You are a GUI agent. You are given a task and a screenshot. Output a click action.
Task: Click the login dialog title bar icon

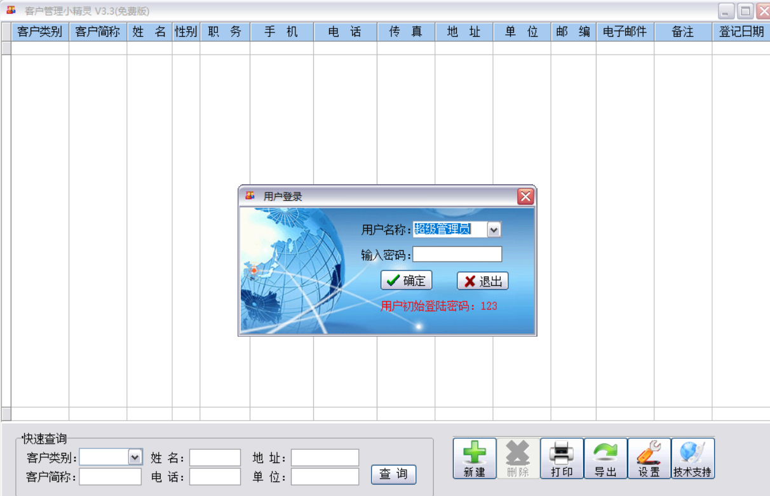click(x=250, y=196)
